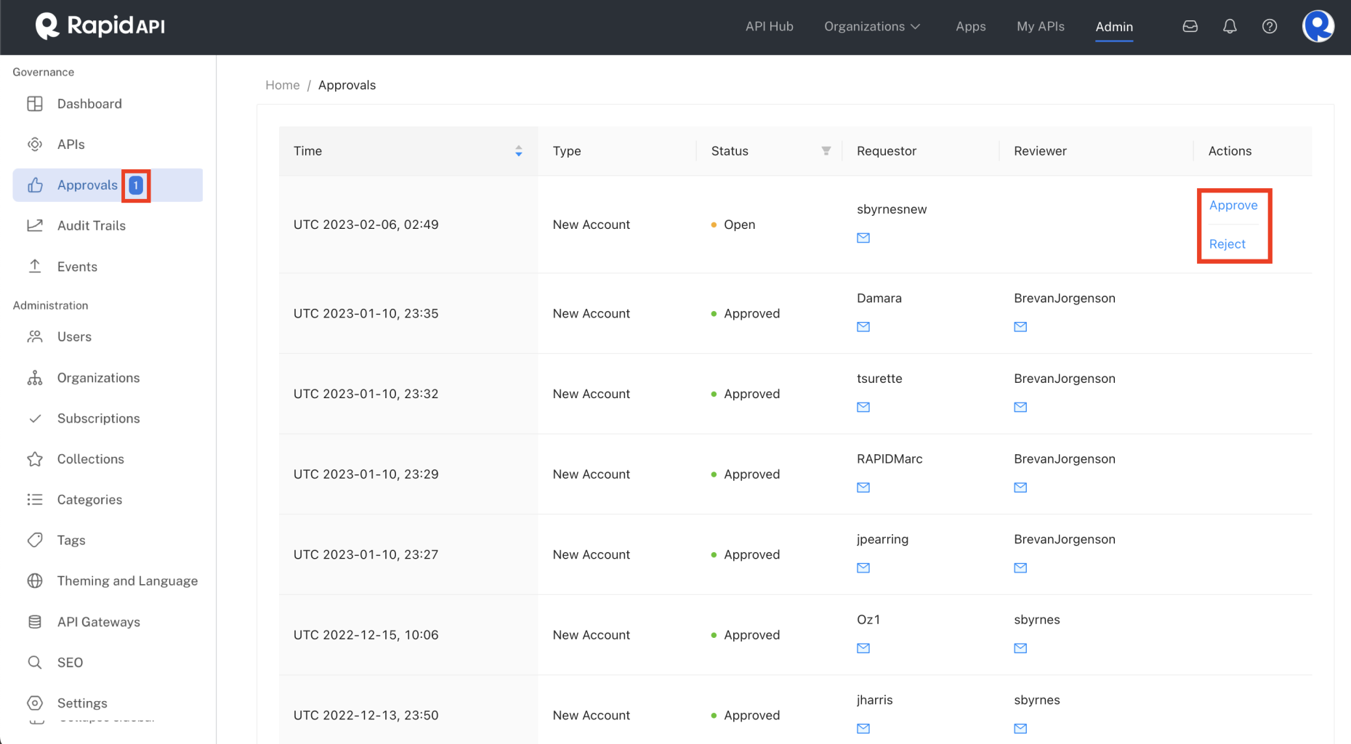The height and width of the screenshot is (744, 1351).
Task: Open the Dashboard sidebar item
Action: [x=108, y=104]
